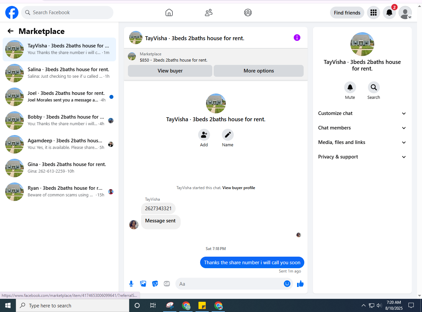
Task: Search in conversation magnifier icon
Action: point(374,87)
